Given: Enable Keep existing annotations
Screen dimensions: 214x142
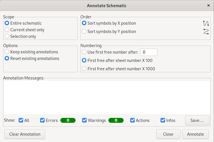Looking at the screenshot, I should [x=7, y=52].
